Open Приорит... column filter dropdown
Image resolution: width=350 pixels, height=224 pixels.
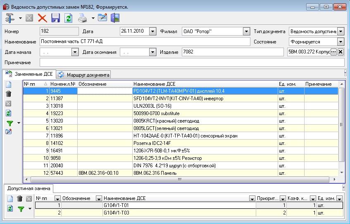click(x=283, y=198)
